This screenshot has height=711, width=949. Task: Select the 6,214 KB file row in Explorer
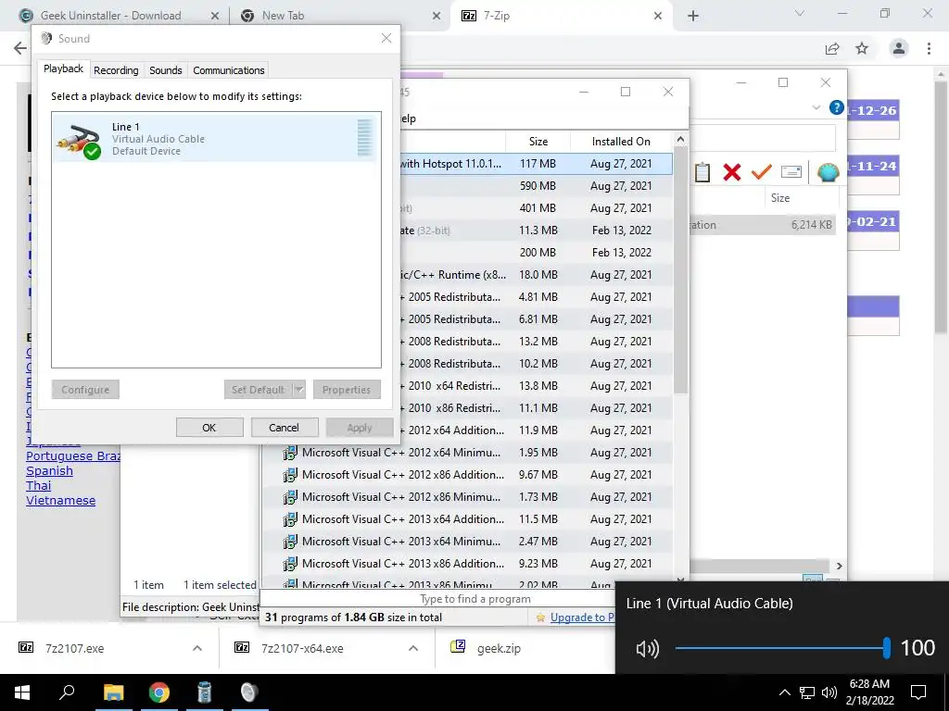(763, 225)
